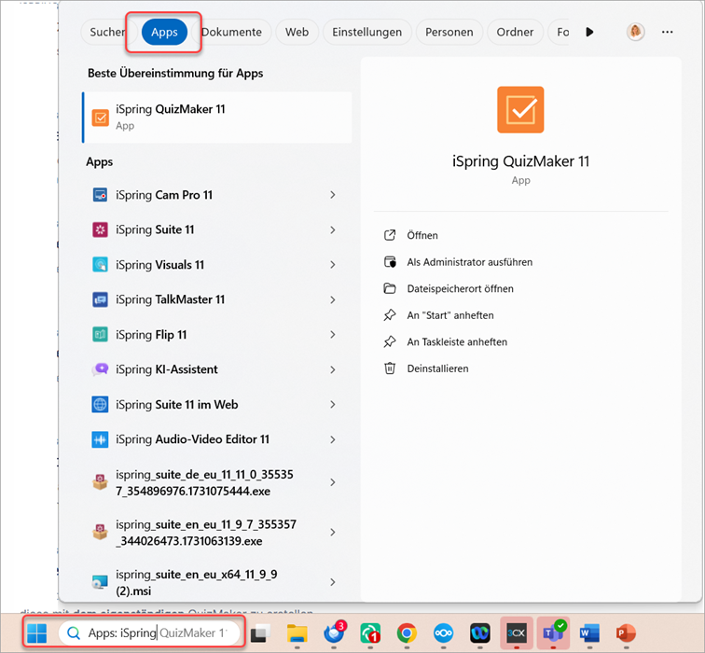
Task: Open iSpring Flip 11 app
Action: pos(151,335)
